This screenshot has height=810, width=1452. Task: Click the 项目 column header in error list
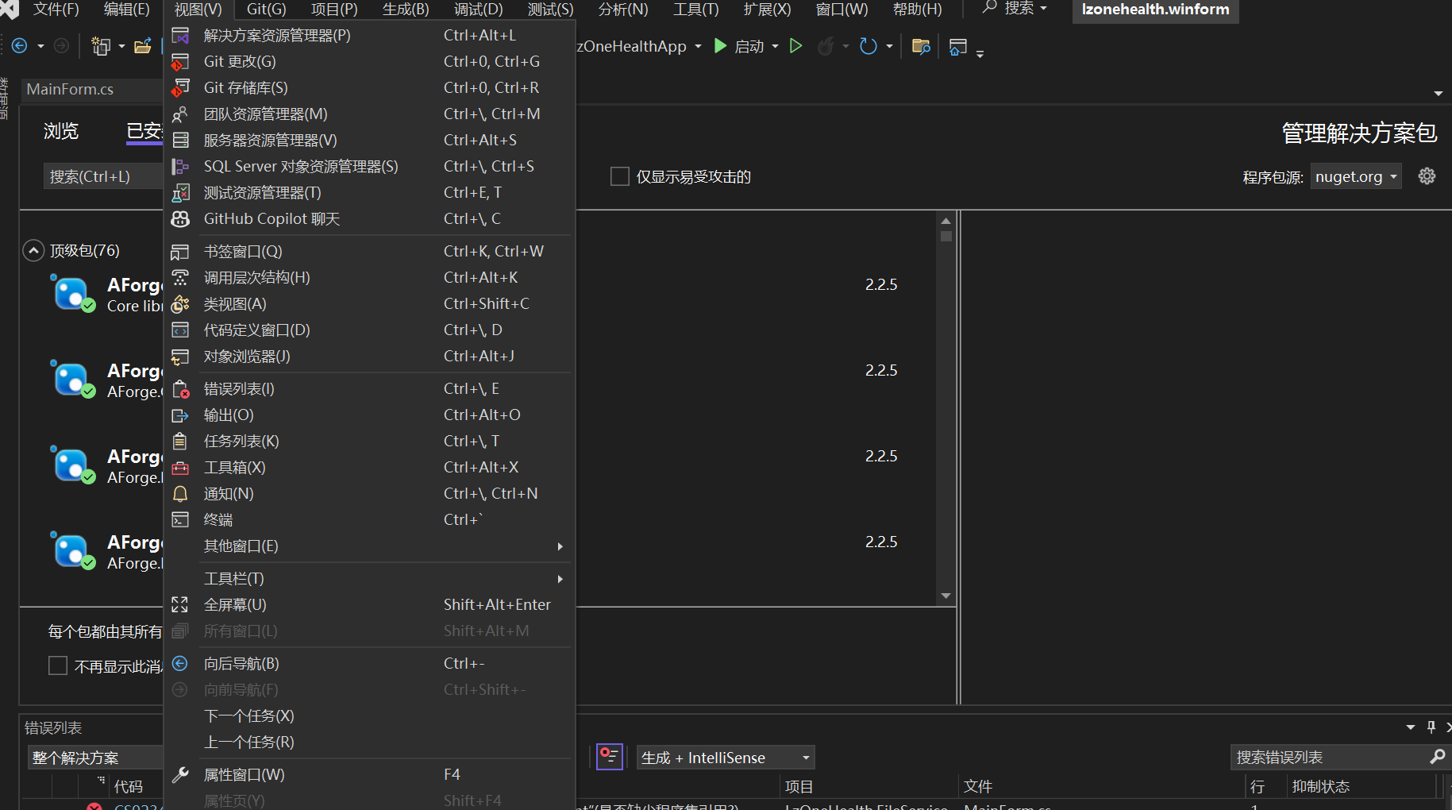[799, 786]
